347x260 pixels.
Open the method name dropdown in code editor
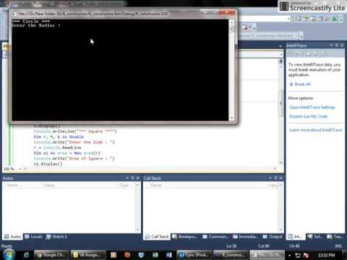point(281,55)
